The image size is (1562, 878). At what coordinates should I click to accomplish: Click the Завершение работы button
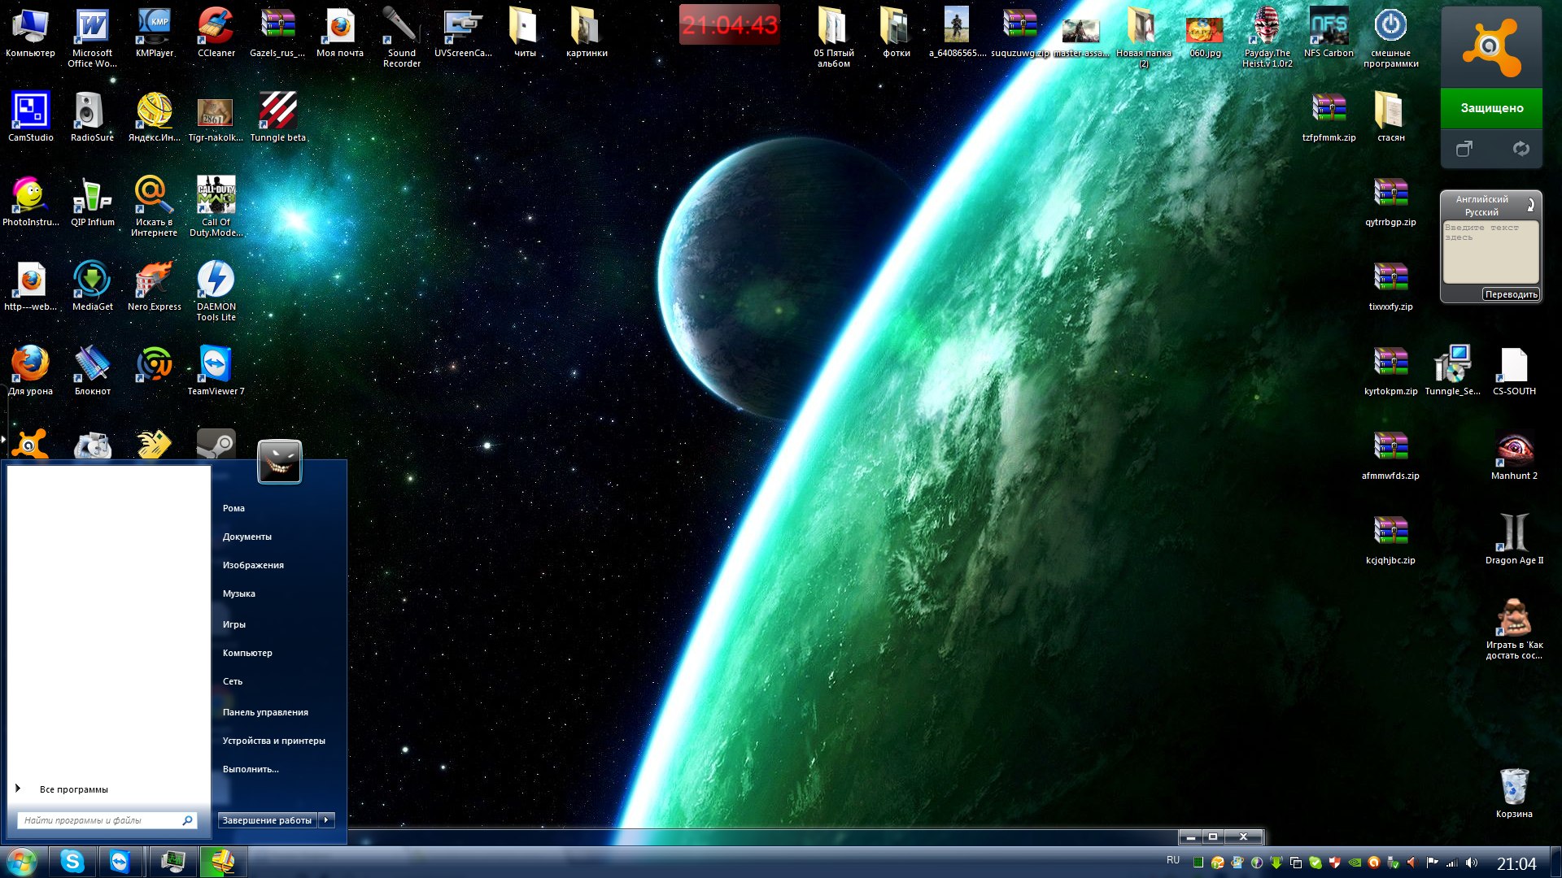[x=268, y=820]
